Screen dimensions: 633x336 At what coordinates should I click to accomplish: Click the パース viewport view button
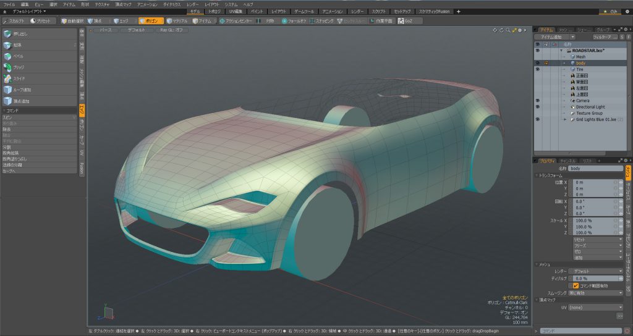coord(105,30)
